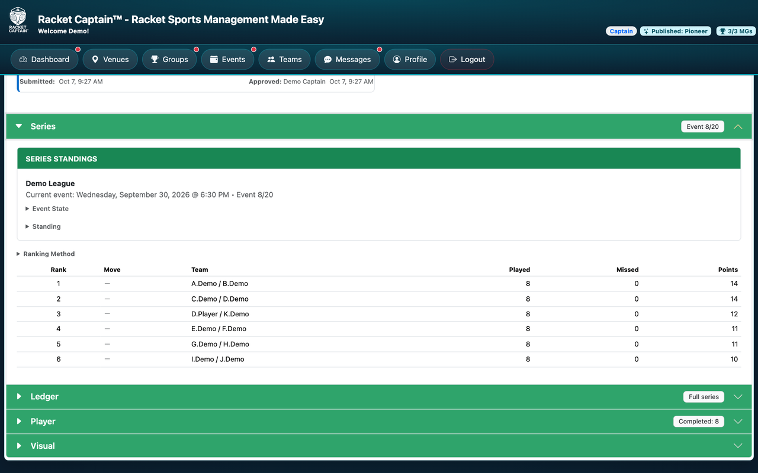Click the trophy icon in 3/3 MGs badge
The height and width of the screenshot is (473, 758).
click(x=722, y=31)
